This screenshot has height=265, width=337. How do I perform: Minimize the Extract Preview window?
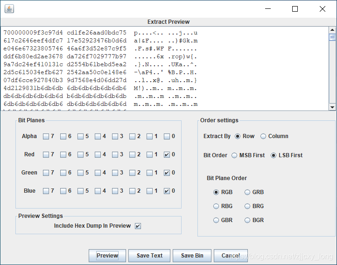[x=268, y=9]
